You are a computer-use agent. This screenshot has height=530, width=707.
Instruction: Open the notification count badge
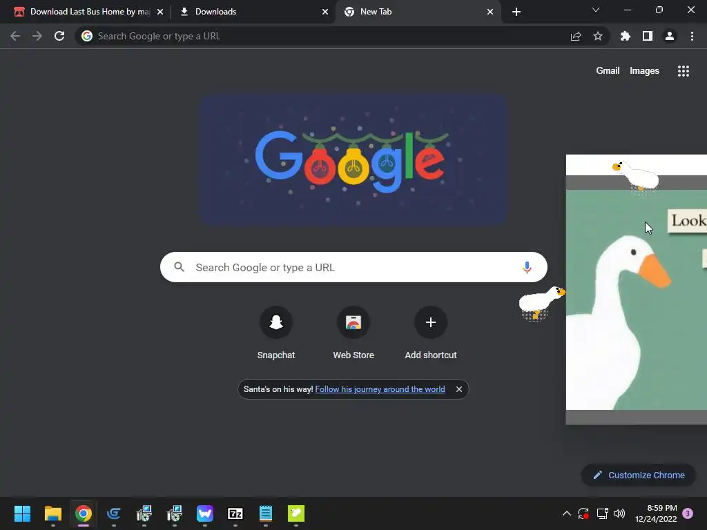(x=688, y=513)
